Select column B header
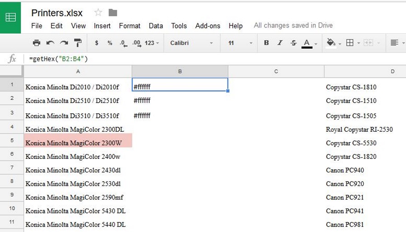 click(x=180, y=71)
